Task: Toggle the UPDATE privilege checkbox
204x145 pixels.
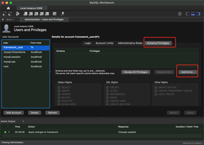Action: click(59, 94)
